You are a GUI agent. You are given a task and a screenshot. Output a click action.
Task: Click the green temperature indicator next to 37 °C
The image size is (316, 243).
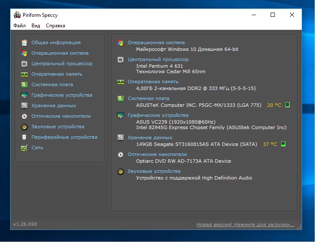coord(283,144)
